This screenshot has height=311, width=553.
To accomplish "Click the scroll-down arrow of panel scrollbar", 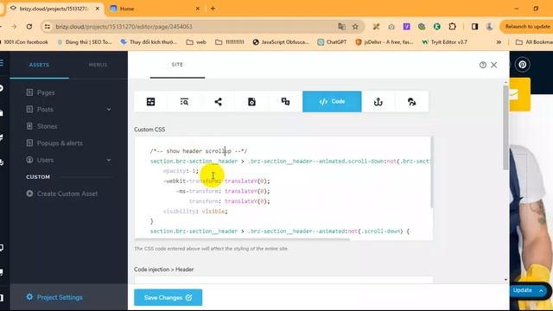I will point(506,280).
